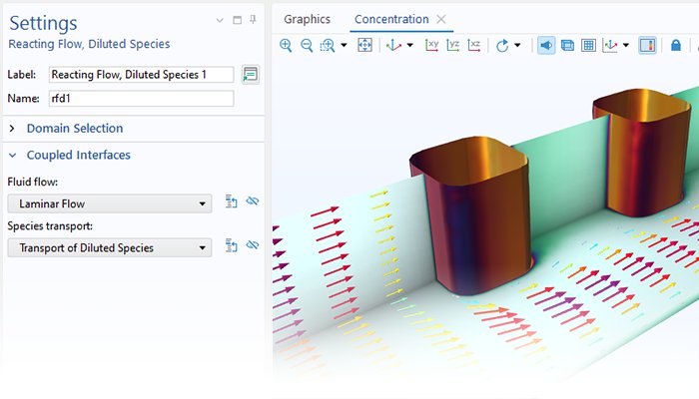This screenshot has width=699, height=399.
Task: Open the Laminar Flow dropdown
Action: click(x=110, y=203)
